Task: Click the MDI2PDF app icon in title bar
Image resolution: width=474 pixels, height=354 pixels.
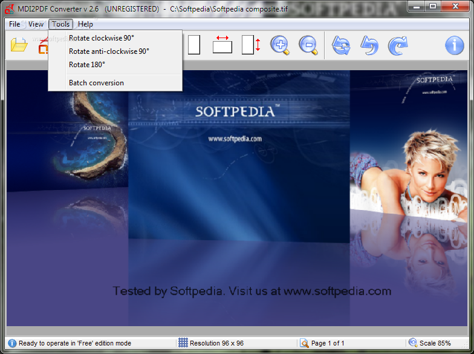Action: pyautogui.click(x=10, y=9)
